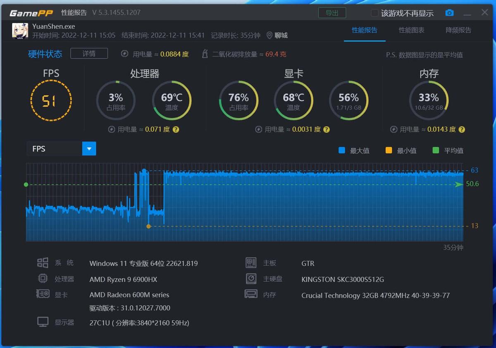Viewport: 496px width, 348px height.
Task: Click the power usage meter icon beside 0.0884 度
Action: (x=124, y=54)
